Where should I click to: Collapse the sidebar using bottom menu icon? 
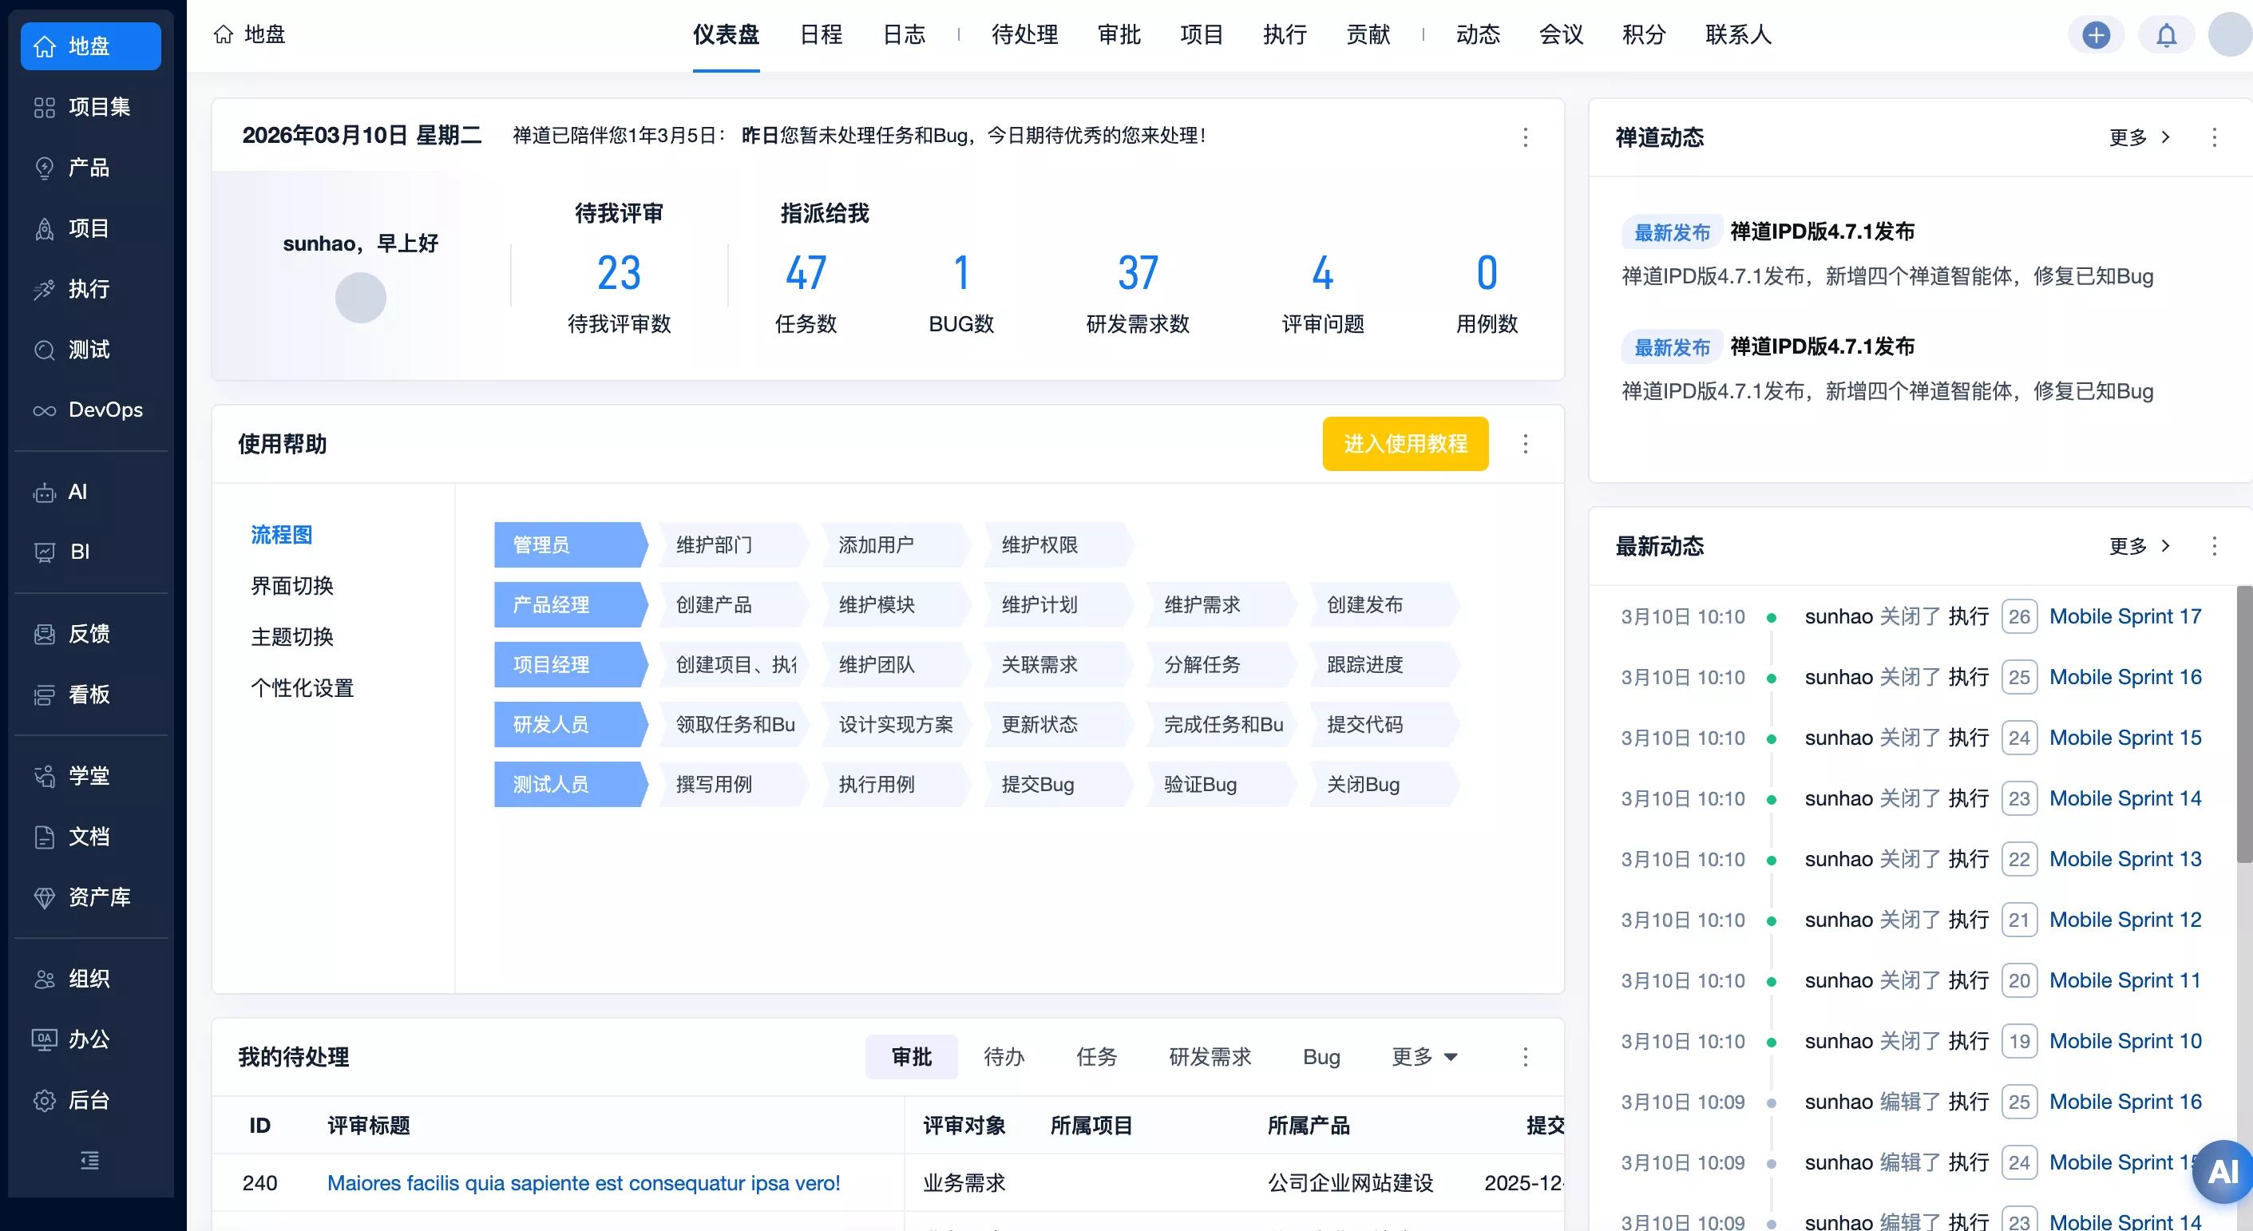point(89,1160)
